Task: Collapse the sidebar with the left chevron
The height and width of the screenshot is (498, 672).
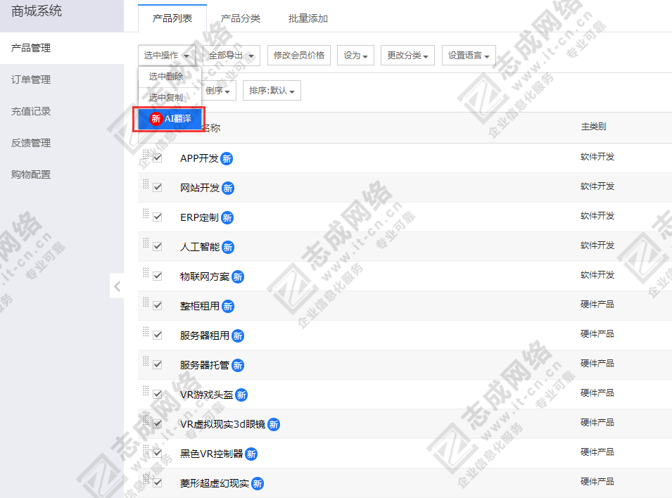Action: 117,286
